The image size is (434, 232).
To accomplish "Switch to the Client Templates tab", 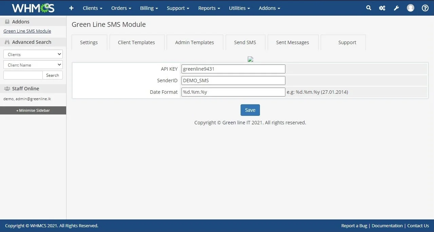I will coord(136,42).
